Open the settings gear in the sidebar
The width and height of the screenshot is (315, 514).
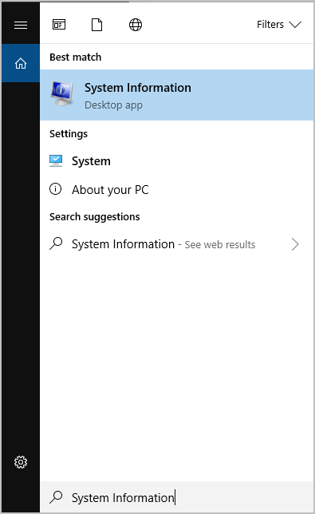coord(21,462)
